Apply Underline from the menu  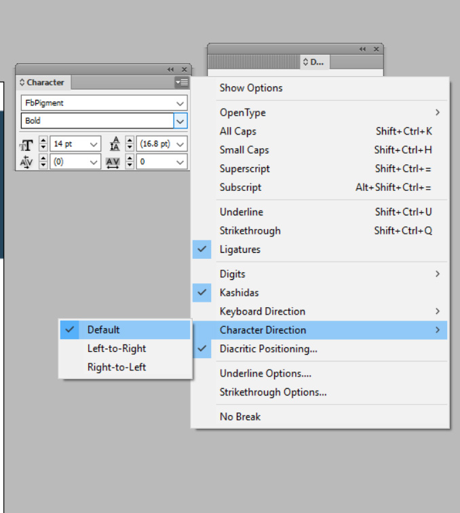tap(320, 212)
